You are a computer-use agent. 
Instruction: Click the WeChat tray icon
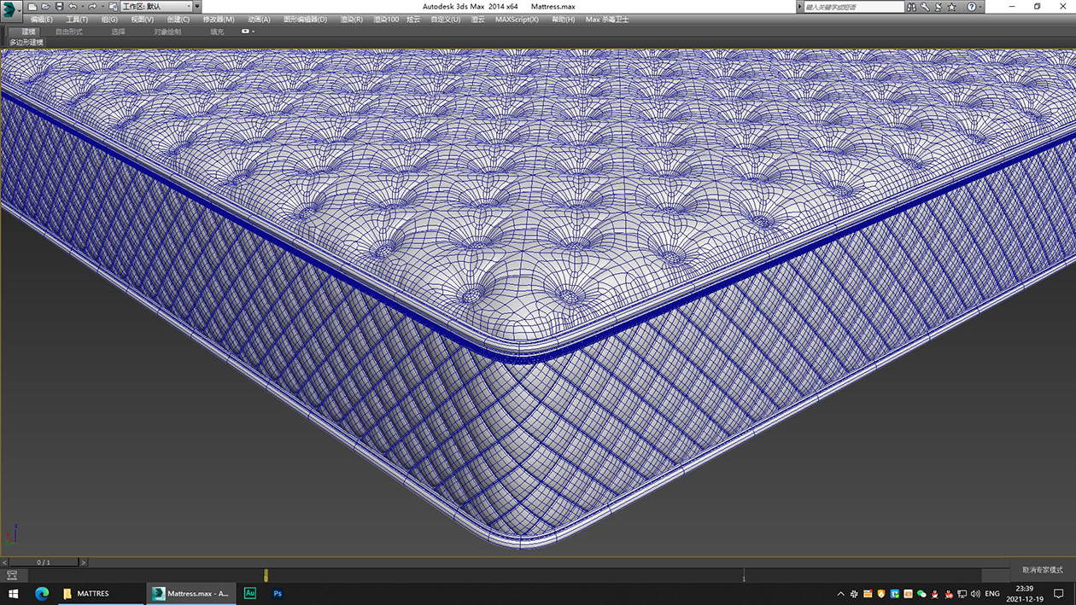point(922,594)
